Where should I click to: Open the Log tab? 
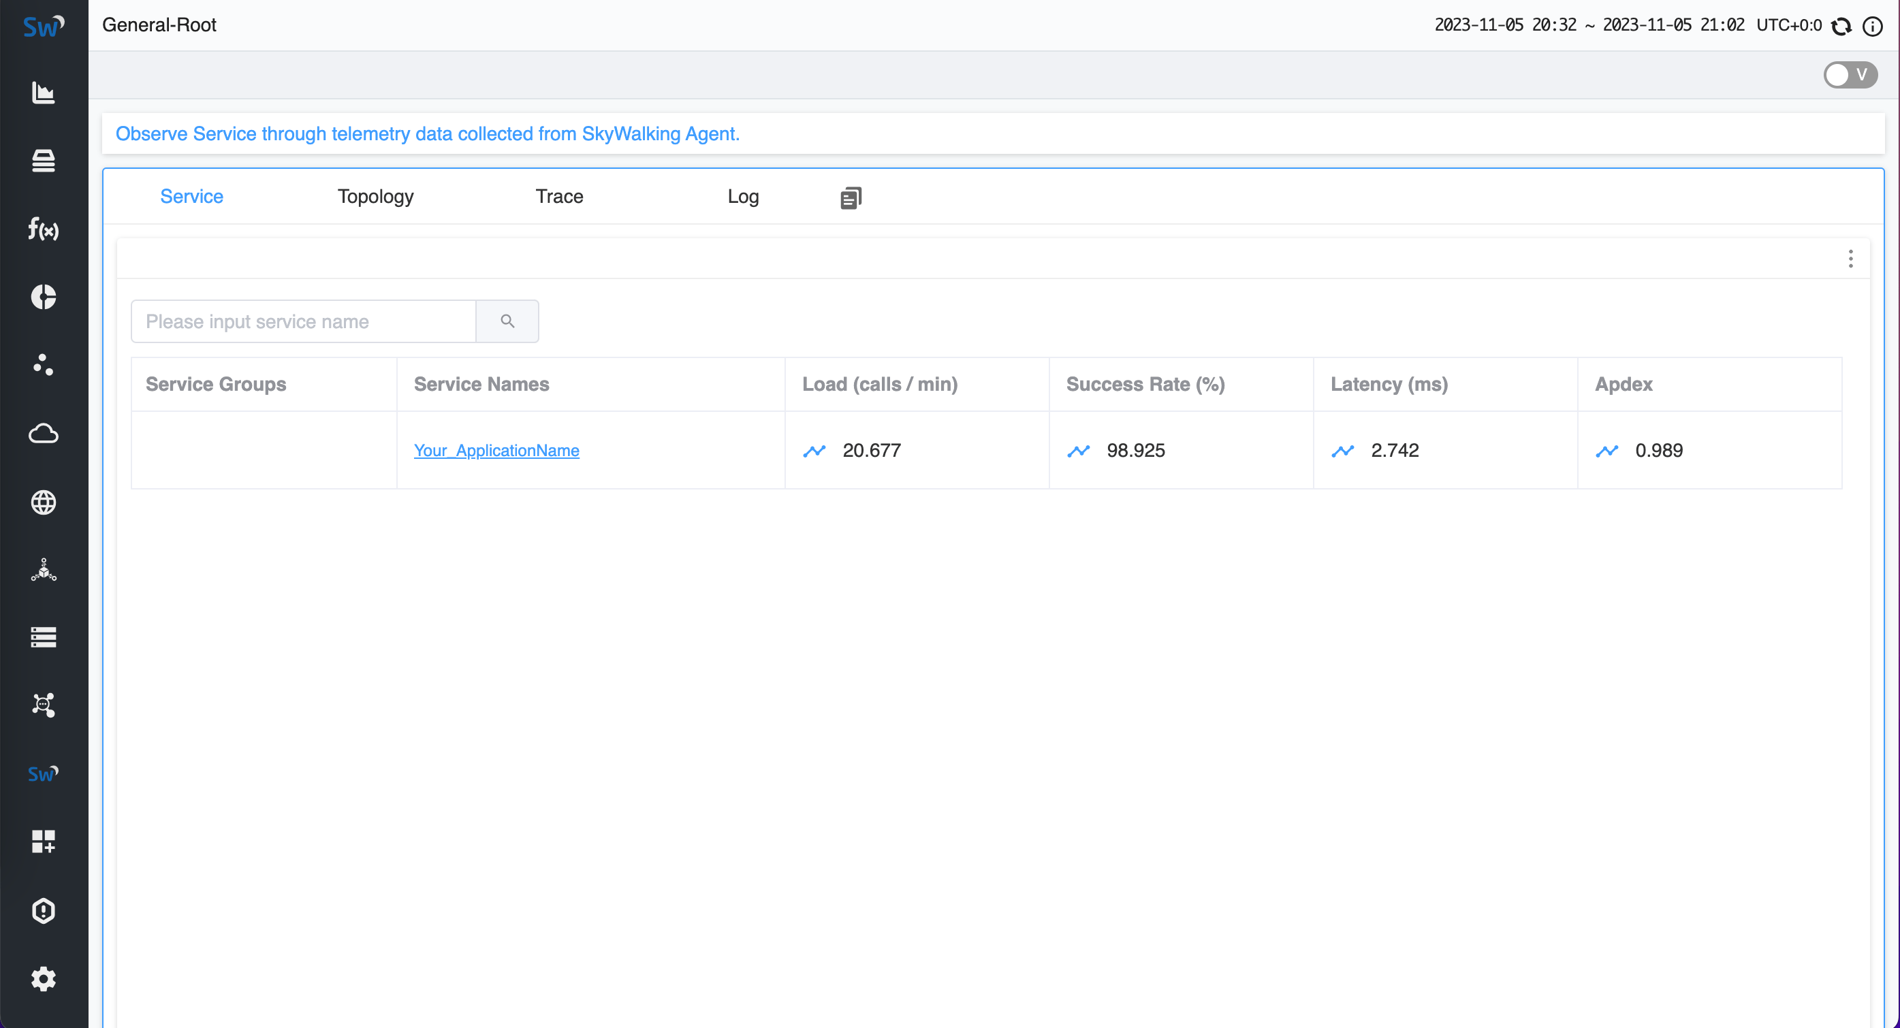pyautogui.click(x=743, y=196)
